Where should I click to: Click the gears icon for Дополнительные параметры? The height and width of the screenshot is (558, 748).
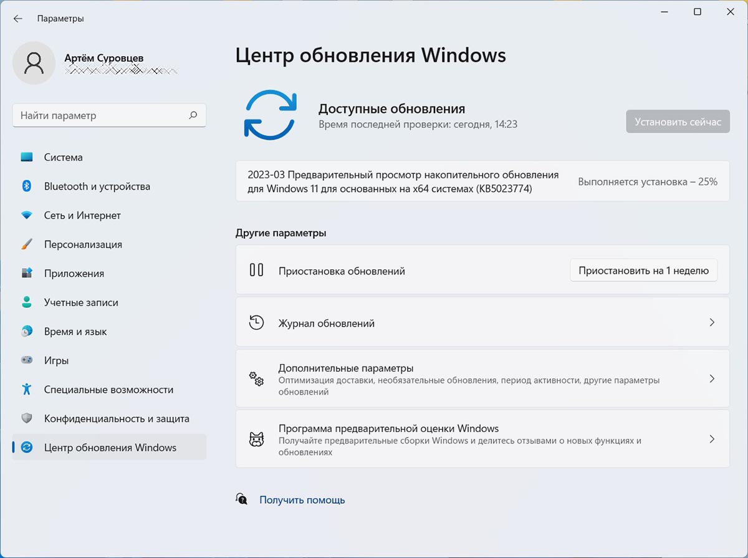pos(256,379)
